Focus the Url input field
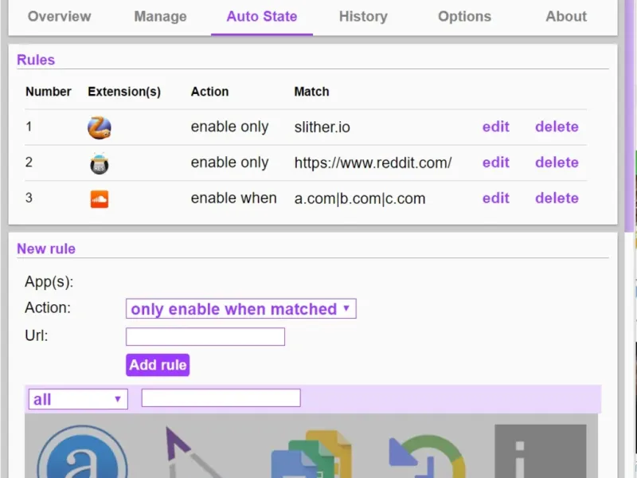This screenshot has width=637, height=478. (x=205, y=337)
